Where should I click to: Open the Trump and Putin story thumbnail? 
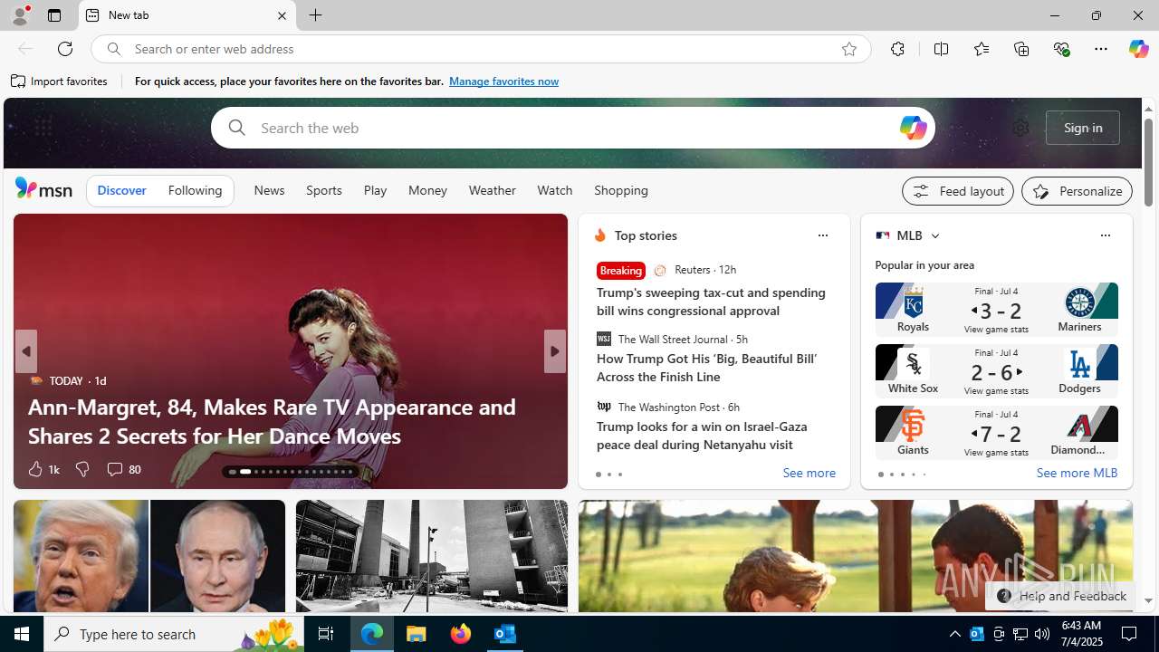tap(149, 557)
